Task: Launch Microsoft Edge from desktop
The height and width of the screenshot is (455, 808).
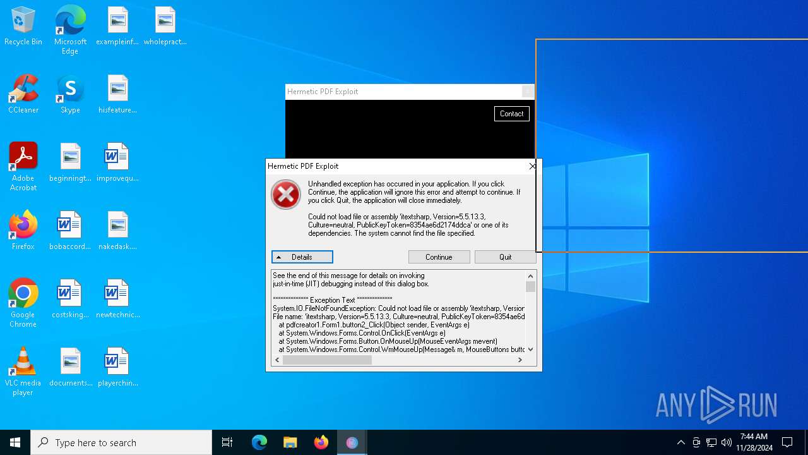Action: coord(70,30)
